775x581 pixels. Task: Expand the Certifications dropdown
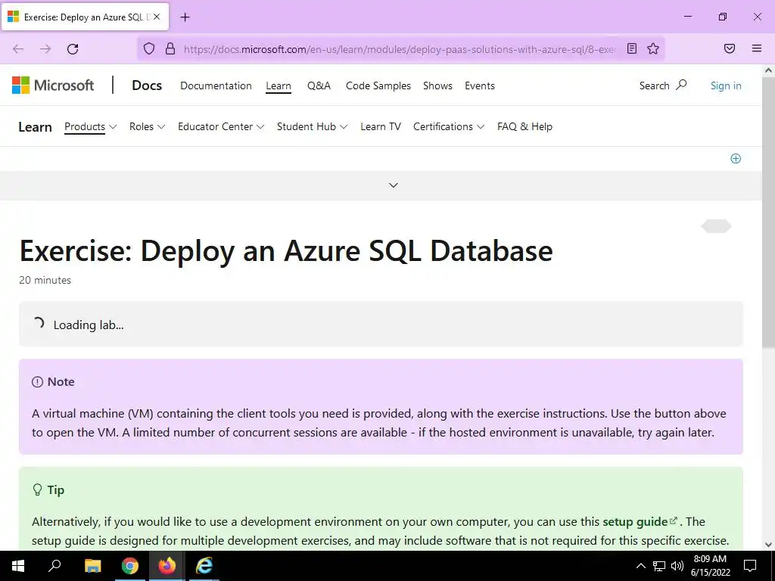[448, 126]
